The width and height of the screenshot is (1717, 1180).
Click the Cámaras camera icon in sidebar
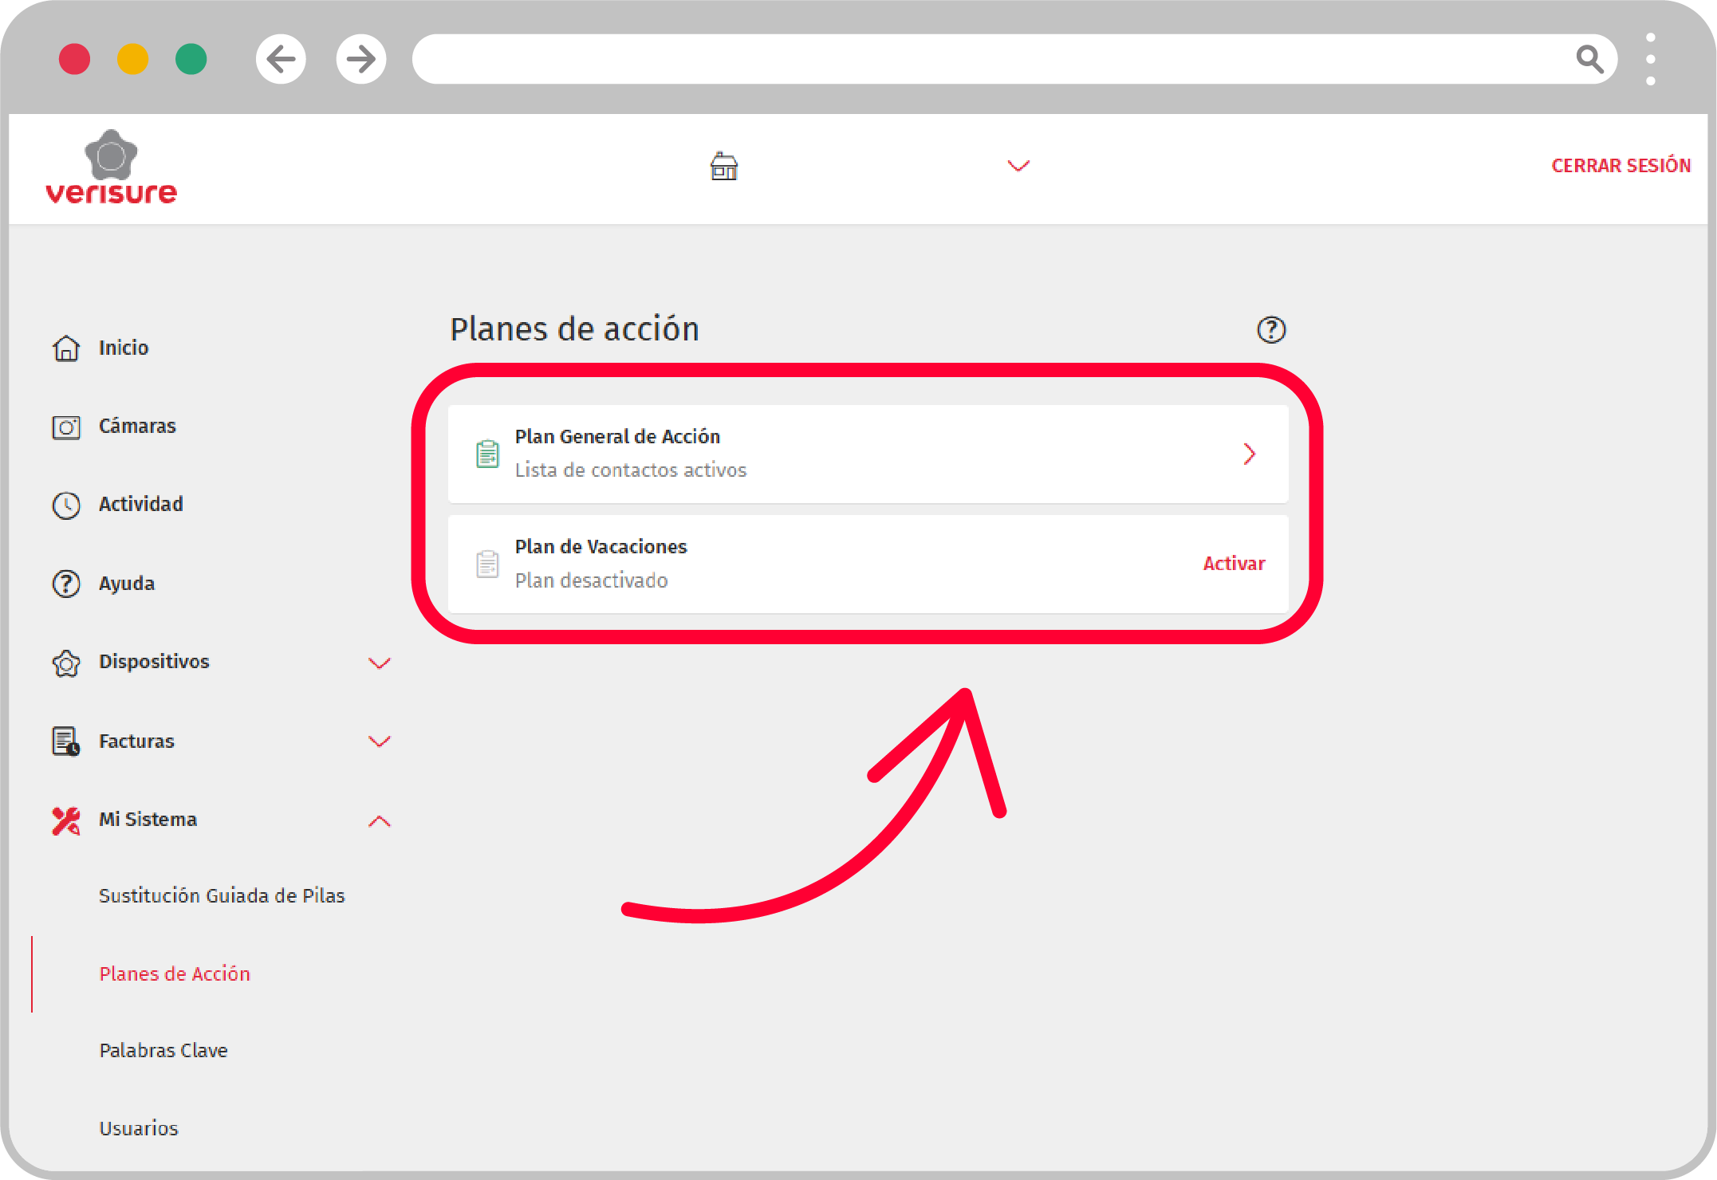66,427
